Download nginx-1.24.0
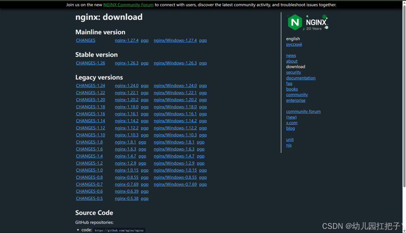406x233 pixels. pos(127,85)
